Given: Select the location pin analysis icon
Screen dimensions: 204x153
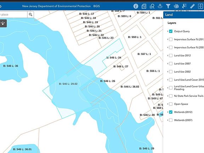Looking at the screenshot, I should [x=160, y=6].
